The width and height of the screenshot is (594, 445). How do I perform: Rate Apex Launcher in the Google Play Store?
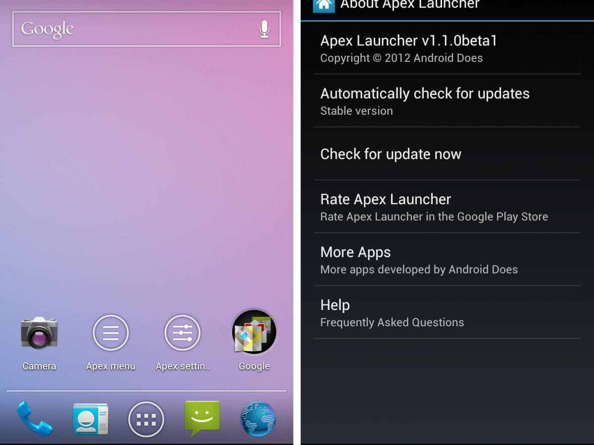[445, 207]
